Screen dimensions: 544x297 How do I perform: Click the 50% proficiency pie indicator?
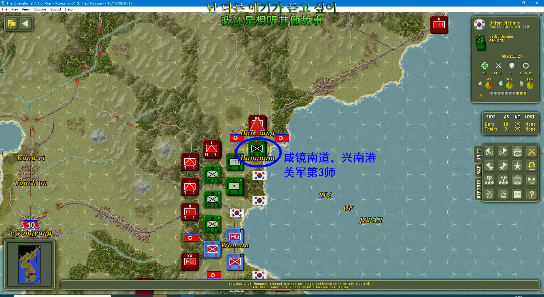click(488, 85)
